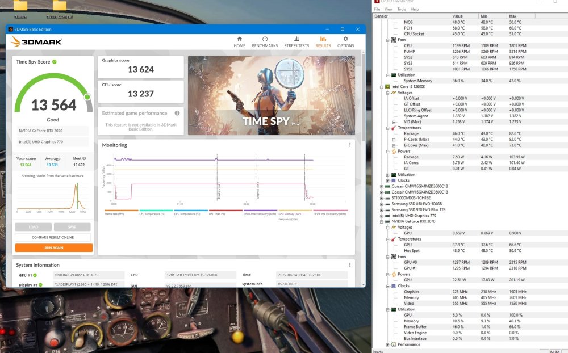
Task: Open the System information three-dot menu
Action: point(349,265)
